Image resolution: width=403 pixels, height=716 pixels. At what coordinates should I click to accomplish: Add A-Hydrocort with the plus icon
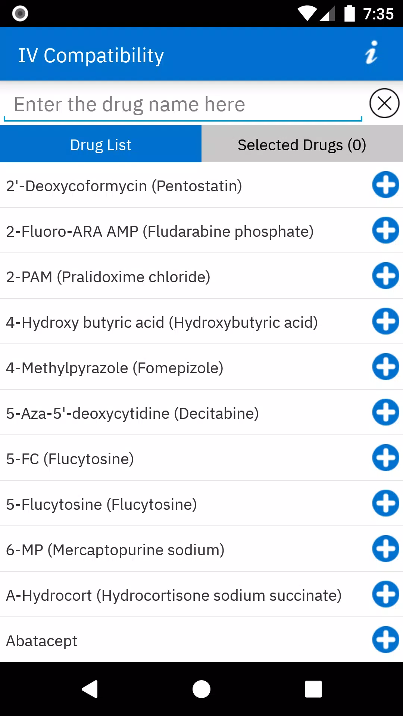tap(385, 594)
